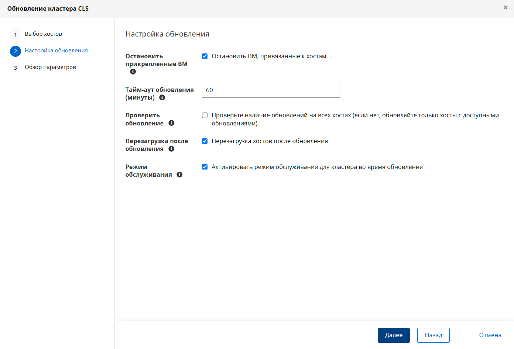The height and width of the screenshot is (349, 514).
Task: Click the Настройка обновления page heading
Action: 167,34
